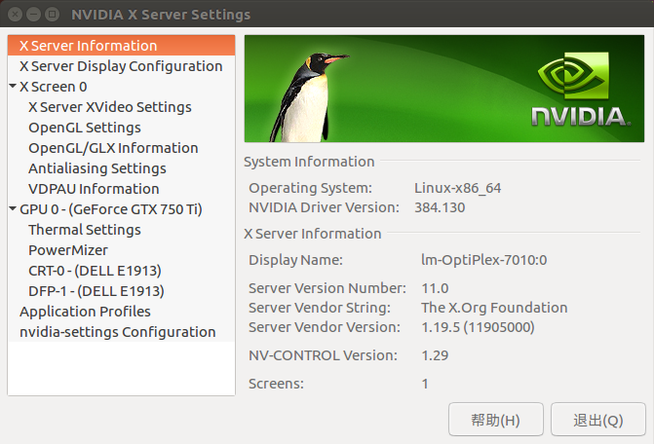Image resolution: width=654 pixels, height=444 pixels.
Task: Click the Operating System label
Action: (x=310, y=188)
